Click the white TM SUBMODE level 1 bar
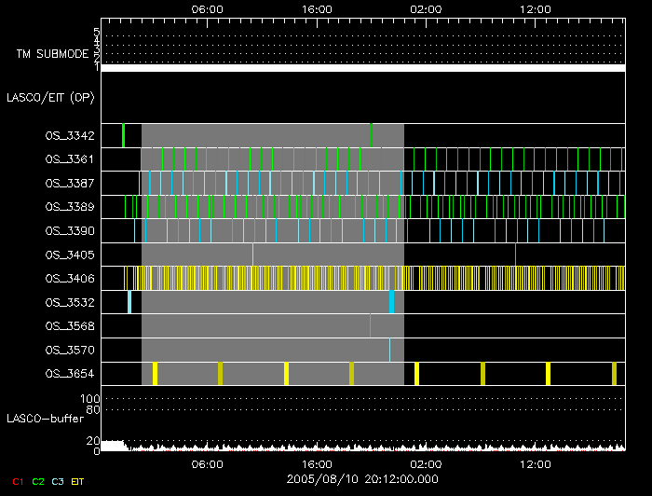The width and height of the screenshot is (652, 496). (362, 68)
